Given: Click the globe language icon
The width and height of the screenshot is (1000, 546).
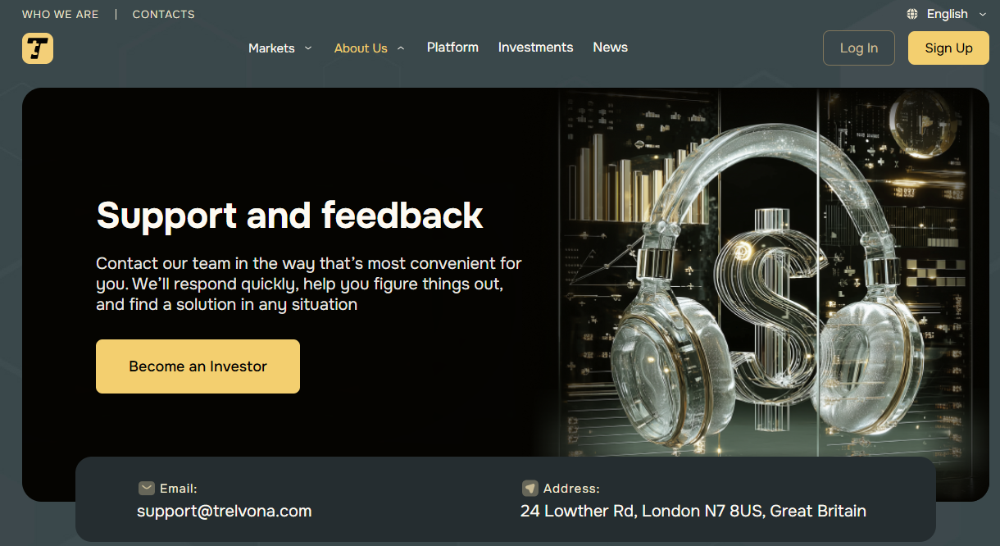Looking at the screenshot, I should point(912,14).
